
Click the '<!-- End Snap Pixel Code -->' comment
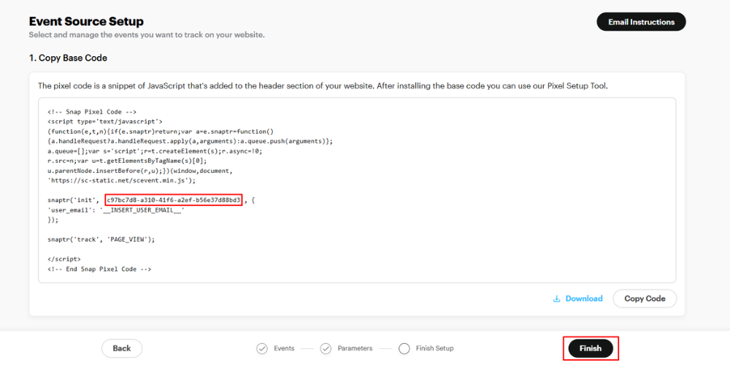tap(99, 269)
